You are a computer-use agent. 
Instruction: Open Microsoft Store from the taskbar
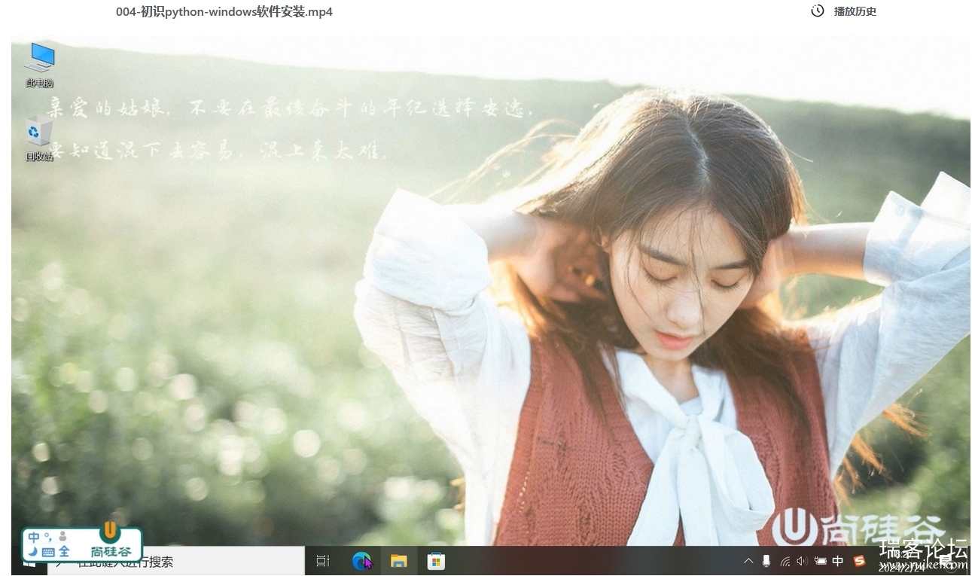tap(436, 561)
